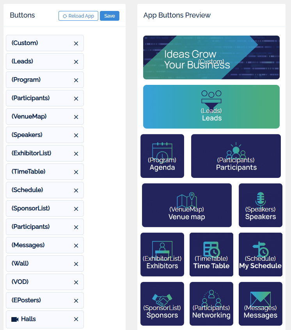Screen dimensions: 291x330
Task: Click the blue Save button
Action: (110, 16)
